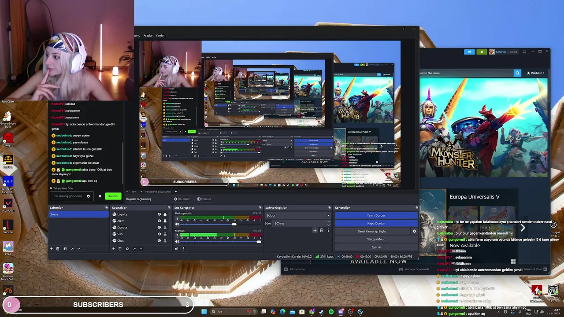Click Sanal Kamerayı Başlat button
This screenshot has height=317, width=564.
[x=372, y=231]
